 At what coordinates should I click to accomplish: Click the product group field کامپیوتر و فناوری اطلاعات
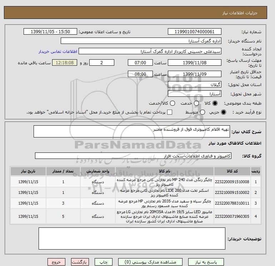coord(133,156)
